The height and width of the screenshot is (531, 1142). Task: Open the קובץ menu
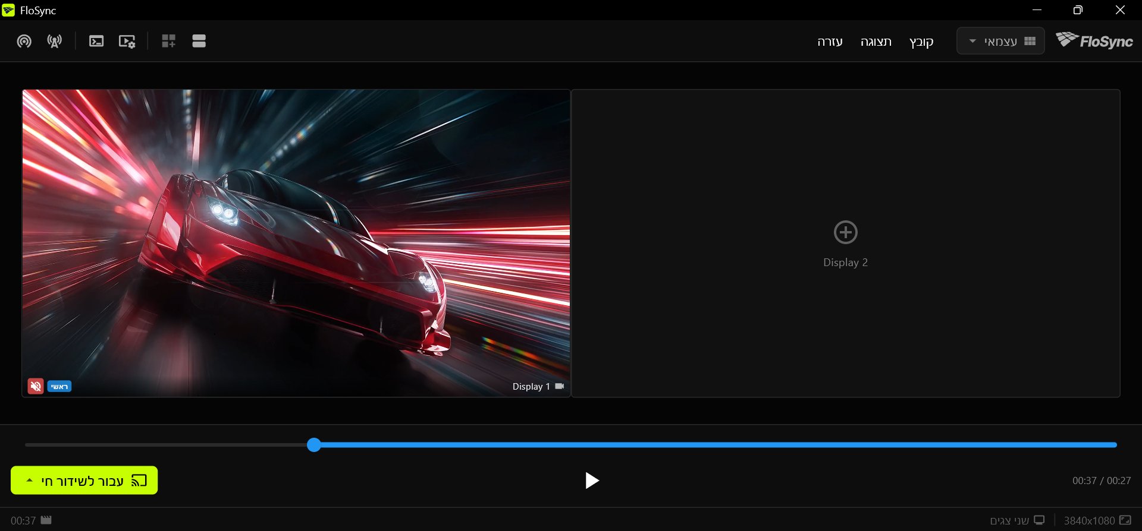(921, 42)
